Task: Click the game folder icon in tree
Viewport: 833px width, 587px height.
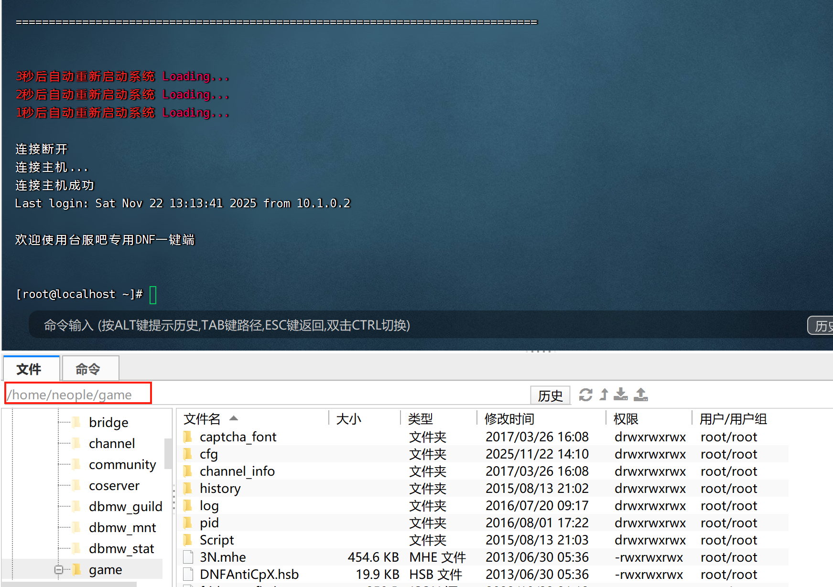Action: (x=76, y=569)
